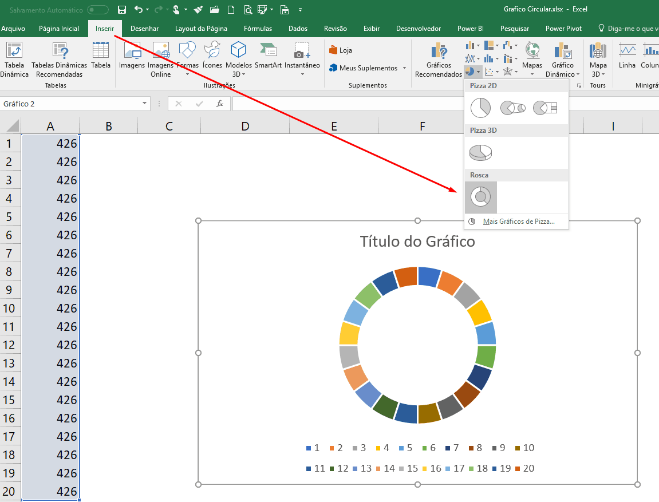The width and height of the screenshot is (659, 502).
Task: Switch to the Fórmulas ribbon tab
Action: click(258, 28)
